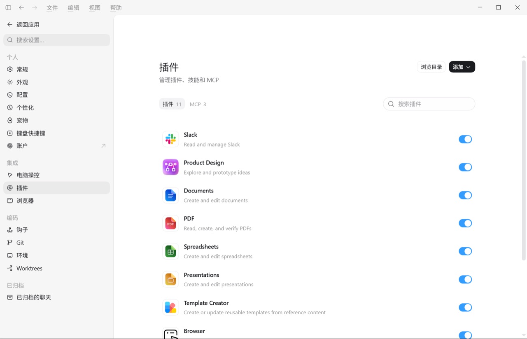Click the back arrow in title bar
527x339 pixels.
(x=21, y=8)
